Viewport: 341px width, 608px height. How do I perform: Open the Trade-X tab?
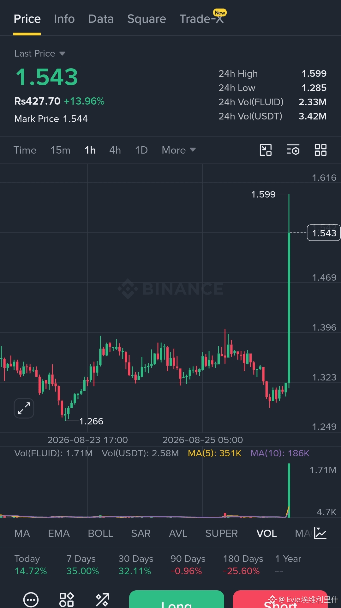201,19
